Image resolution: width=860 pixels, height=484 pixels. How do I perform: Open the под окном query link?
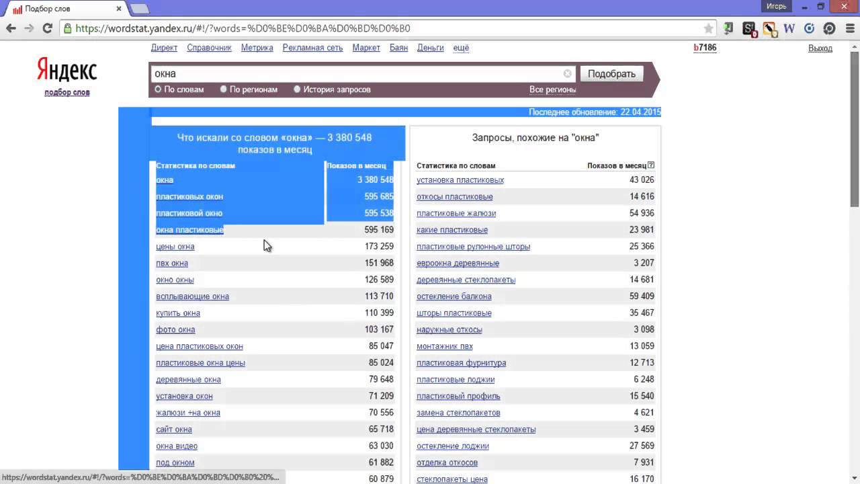[175, 462]
